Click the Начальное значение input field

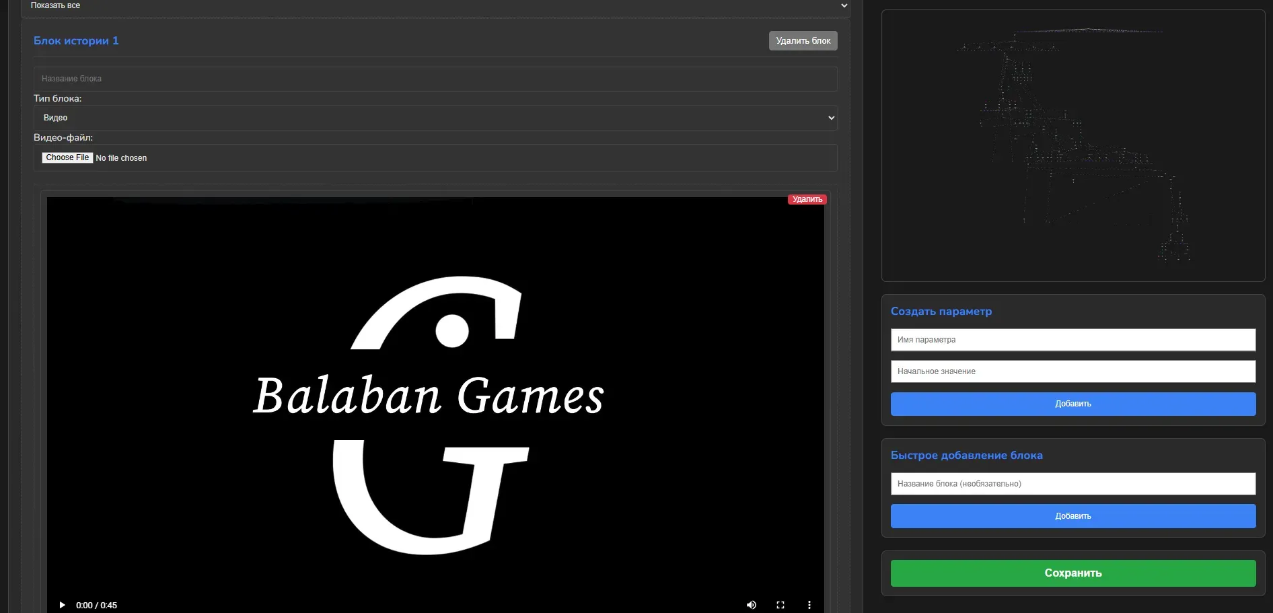pyautogui.click(x=1072, y=371)
